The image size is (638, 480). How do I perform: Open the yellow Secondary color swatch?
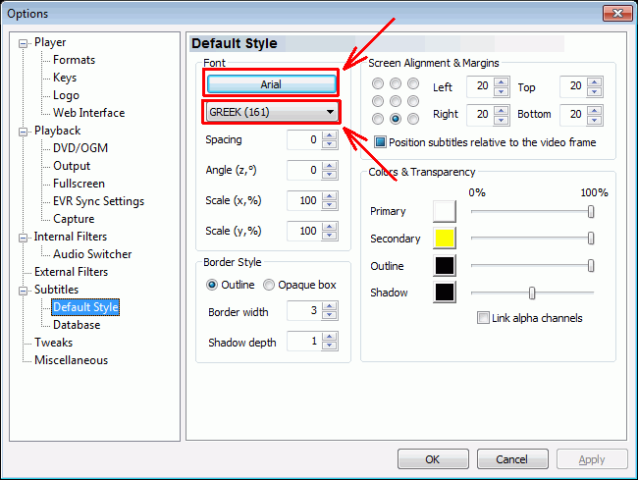[x=445, y=238]
